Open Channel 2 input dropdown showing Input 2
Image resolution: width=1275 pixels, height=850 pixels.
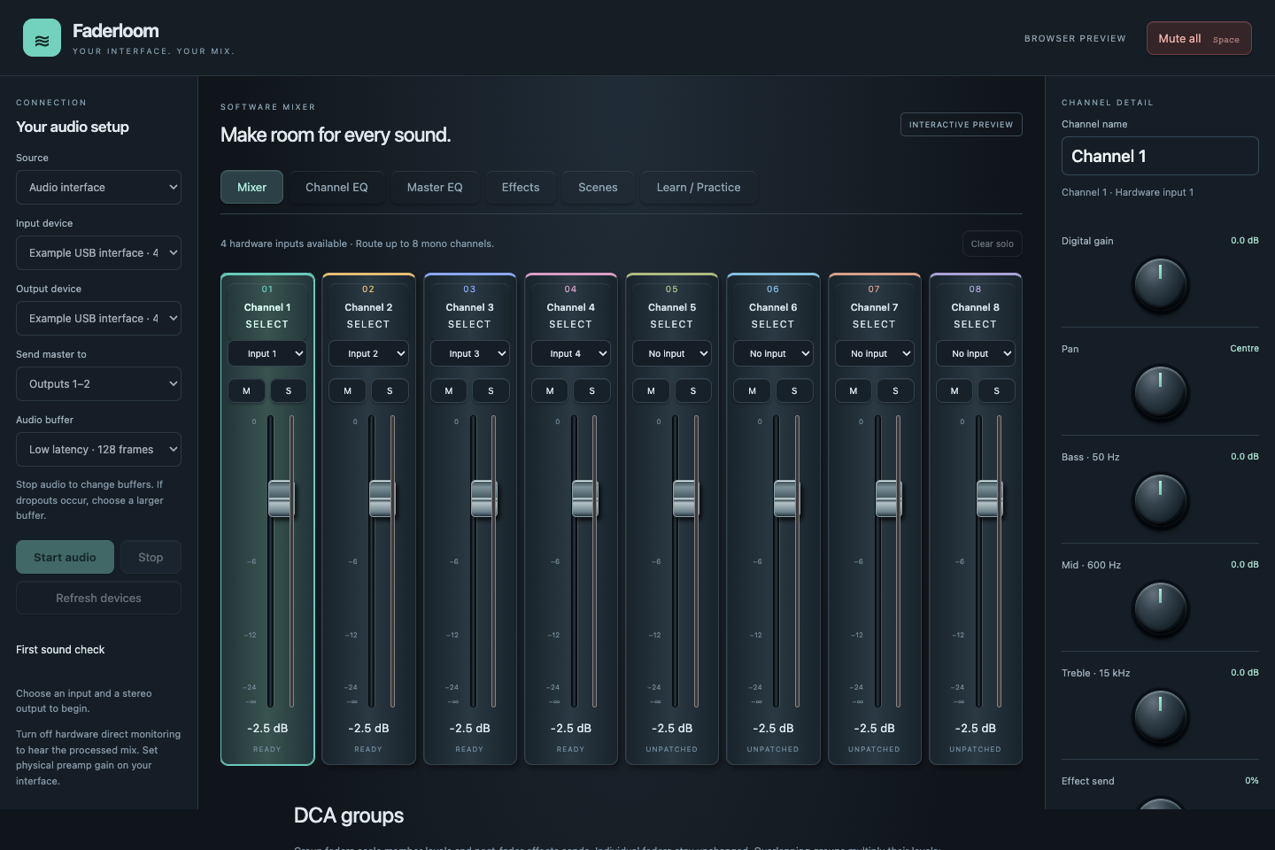368,353
